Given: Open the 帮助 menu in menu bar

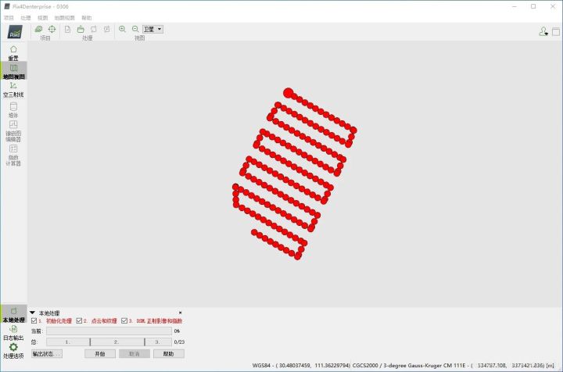Looking at the screenshot, I should click(87, 17).
